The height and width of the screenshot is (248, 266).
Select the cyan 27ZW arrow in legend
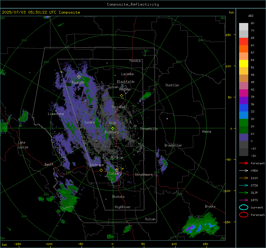pyautogui.click(x=244, y=185)
